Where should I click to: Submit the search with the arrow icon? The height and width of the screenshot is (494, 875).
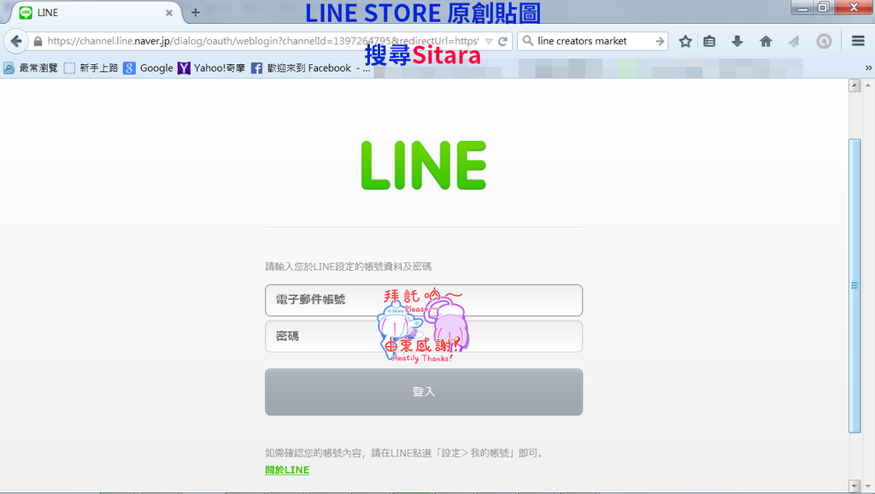660,41
